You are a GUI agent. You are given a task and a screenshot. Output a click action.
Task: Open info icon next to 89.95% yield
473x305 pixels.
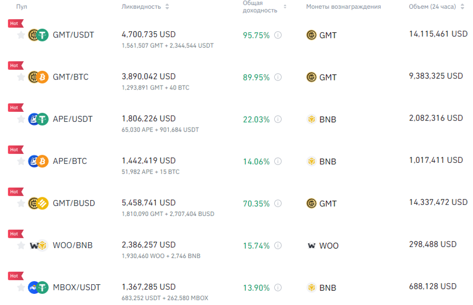[278, 77]
